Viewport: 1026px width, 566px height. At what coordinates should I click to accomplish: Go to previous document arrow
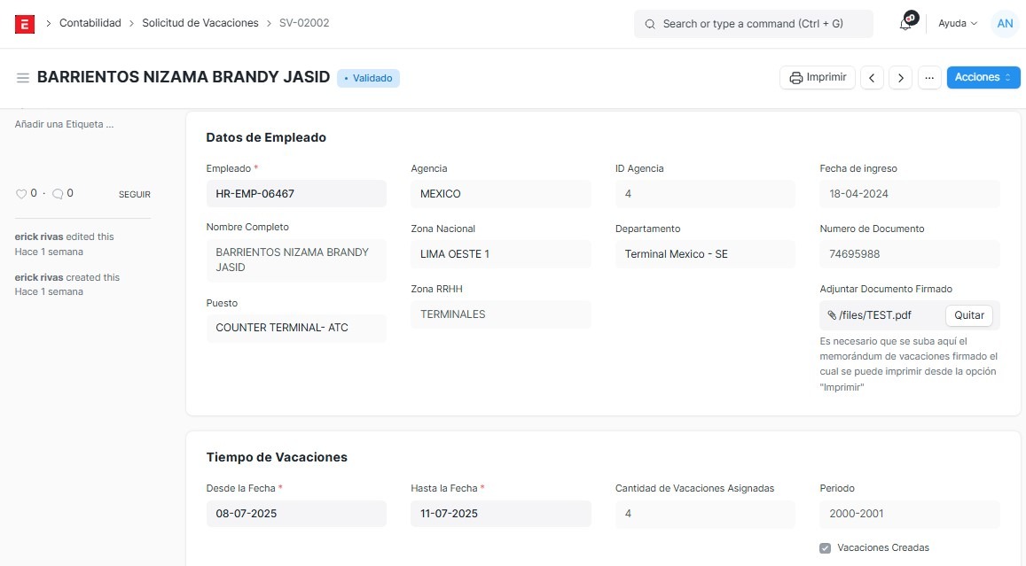tap(873, 78)
